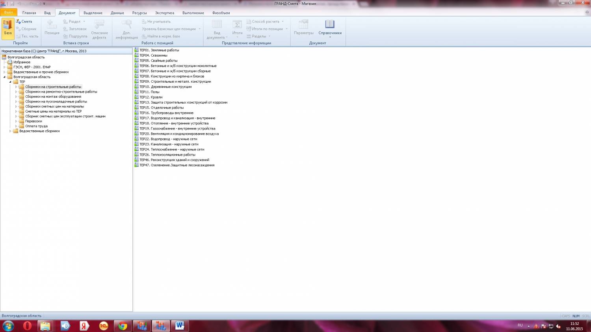Click Найти в норм. базе
Image resolution: width=591 pixels, height=332 pixels.
(161, 36)
